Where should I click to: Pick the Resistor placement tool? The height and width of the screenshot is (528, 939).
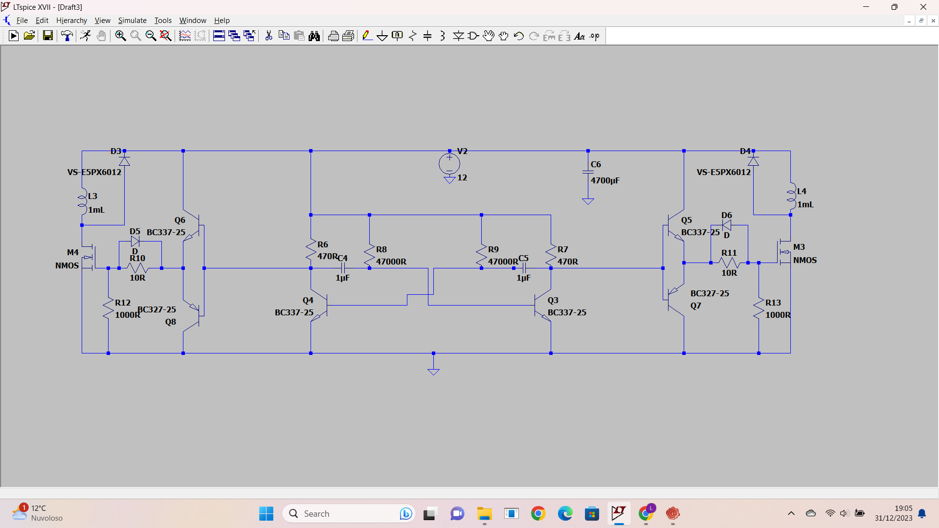[412, 36]
